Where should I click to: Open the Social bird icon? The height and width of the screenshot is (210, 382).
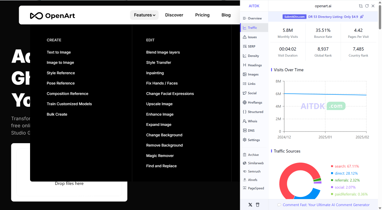(x=244, y=93)
